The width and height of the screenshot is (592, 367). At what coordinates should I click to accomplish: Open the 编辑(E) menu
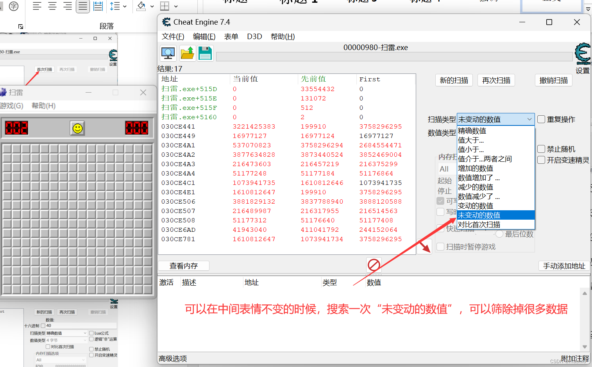tap(204, 36)
